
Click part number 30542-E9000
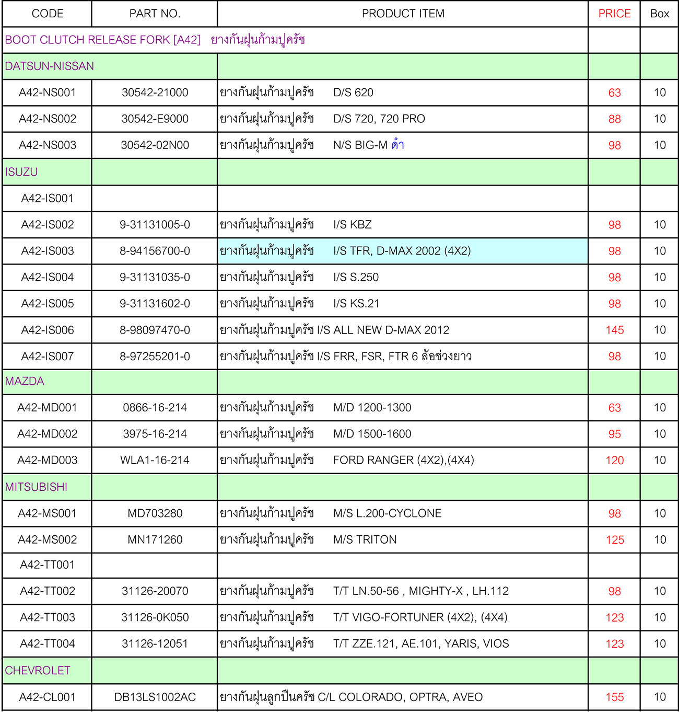[155, 119]
